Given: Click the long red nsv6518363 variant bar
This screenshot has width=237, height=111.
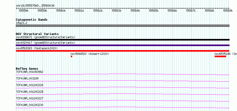Looking at the screenshot, I should (122, 51).
